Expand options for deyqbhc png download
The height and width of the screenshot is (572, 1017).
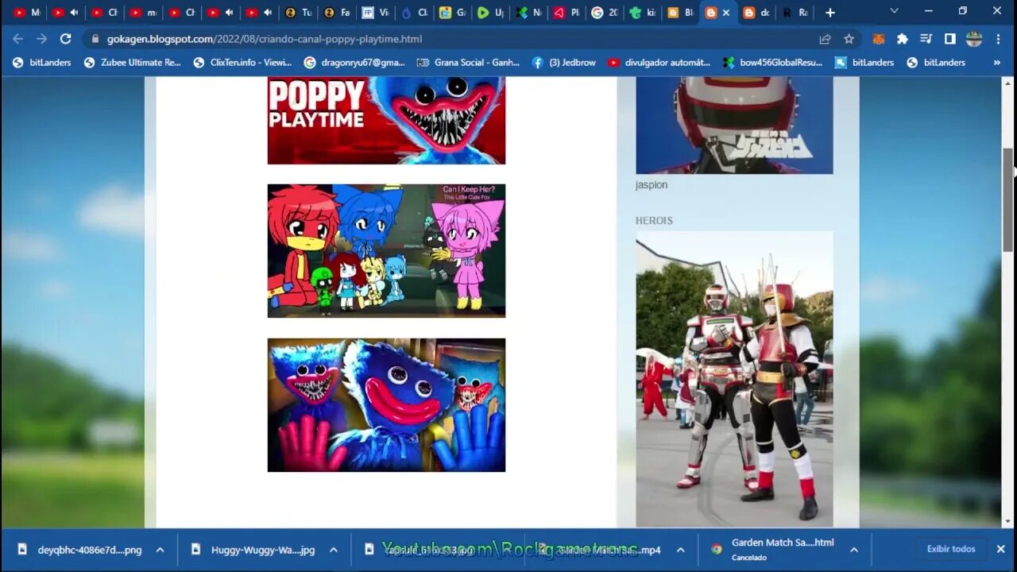tap(160, 550)
